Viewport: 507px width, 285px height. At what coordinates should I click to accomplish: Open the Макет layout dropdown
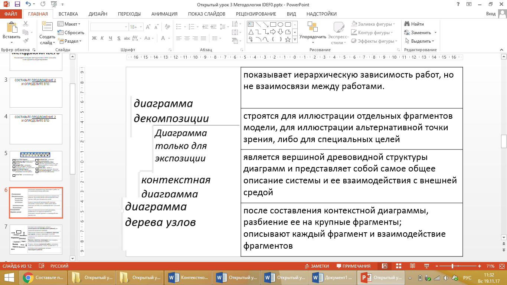pyautogui.click(x=69, y=24)
